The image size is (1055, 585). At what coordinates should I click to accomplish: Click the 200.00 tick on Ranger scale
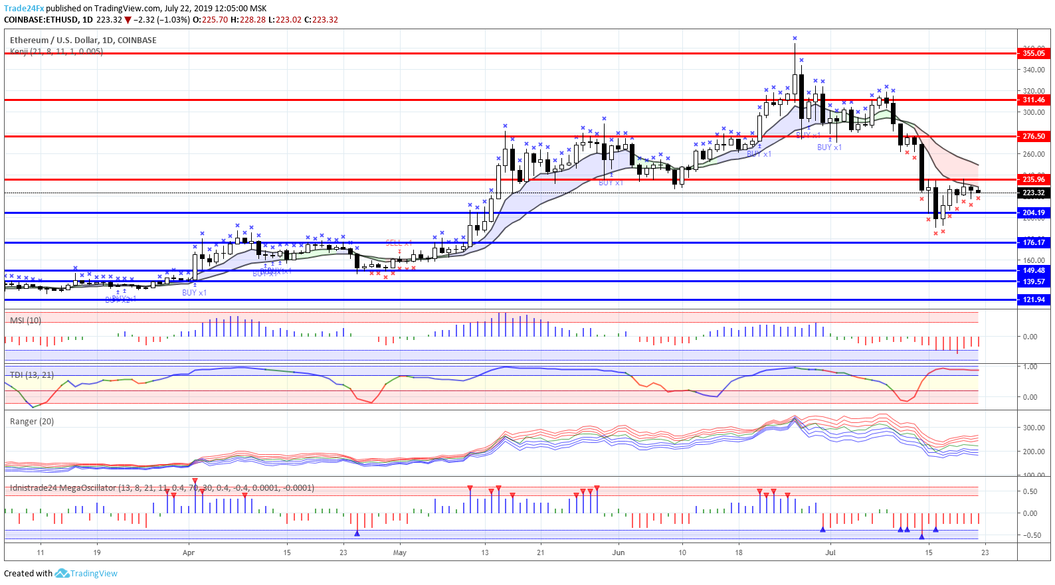click(1034, 452)
